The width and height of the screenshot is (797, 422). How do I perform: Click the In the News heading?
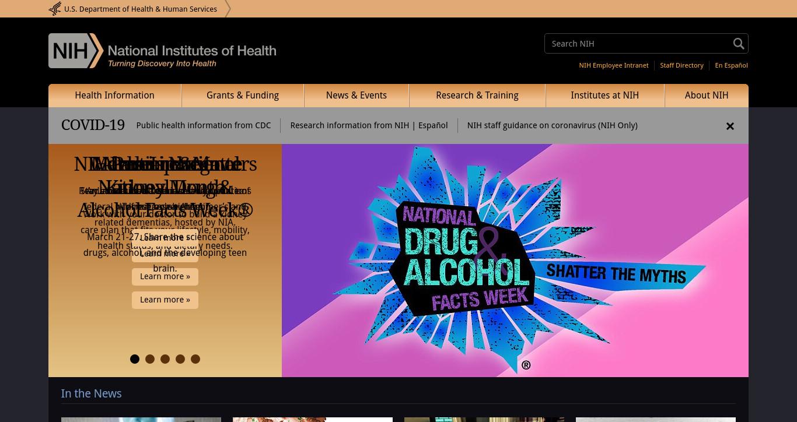point(92,393)
